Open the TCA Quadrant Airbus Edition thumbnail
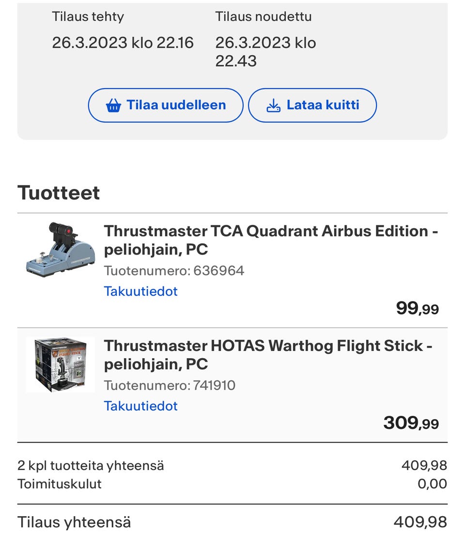Screen dimensions: 465x536 click(60, 249)
